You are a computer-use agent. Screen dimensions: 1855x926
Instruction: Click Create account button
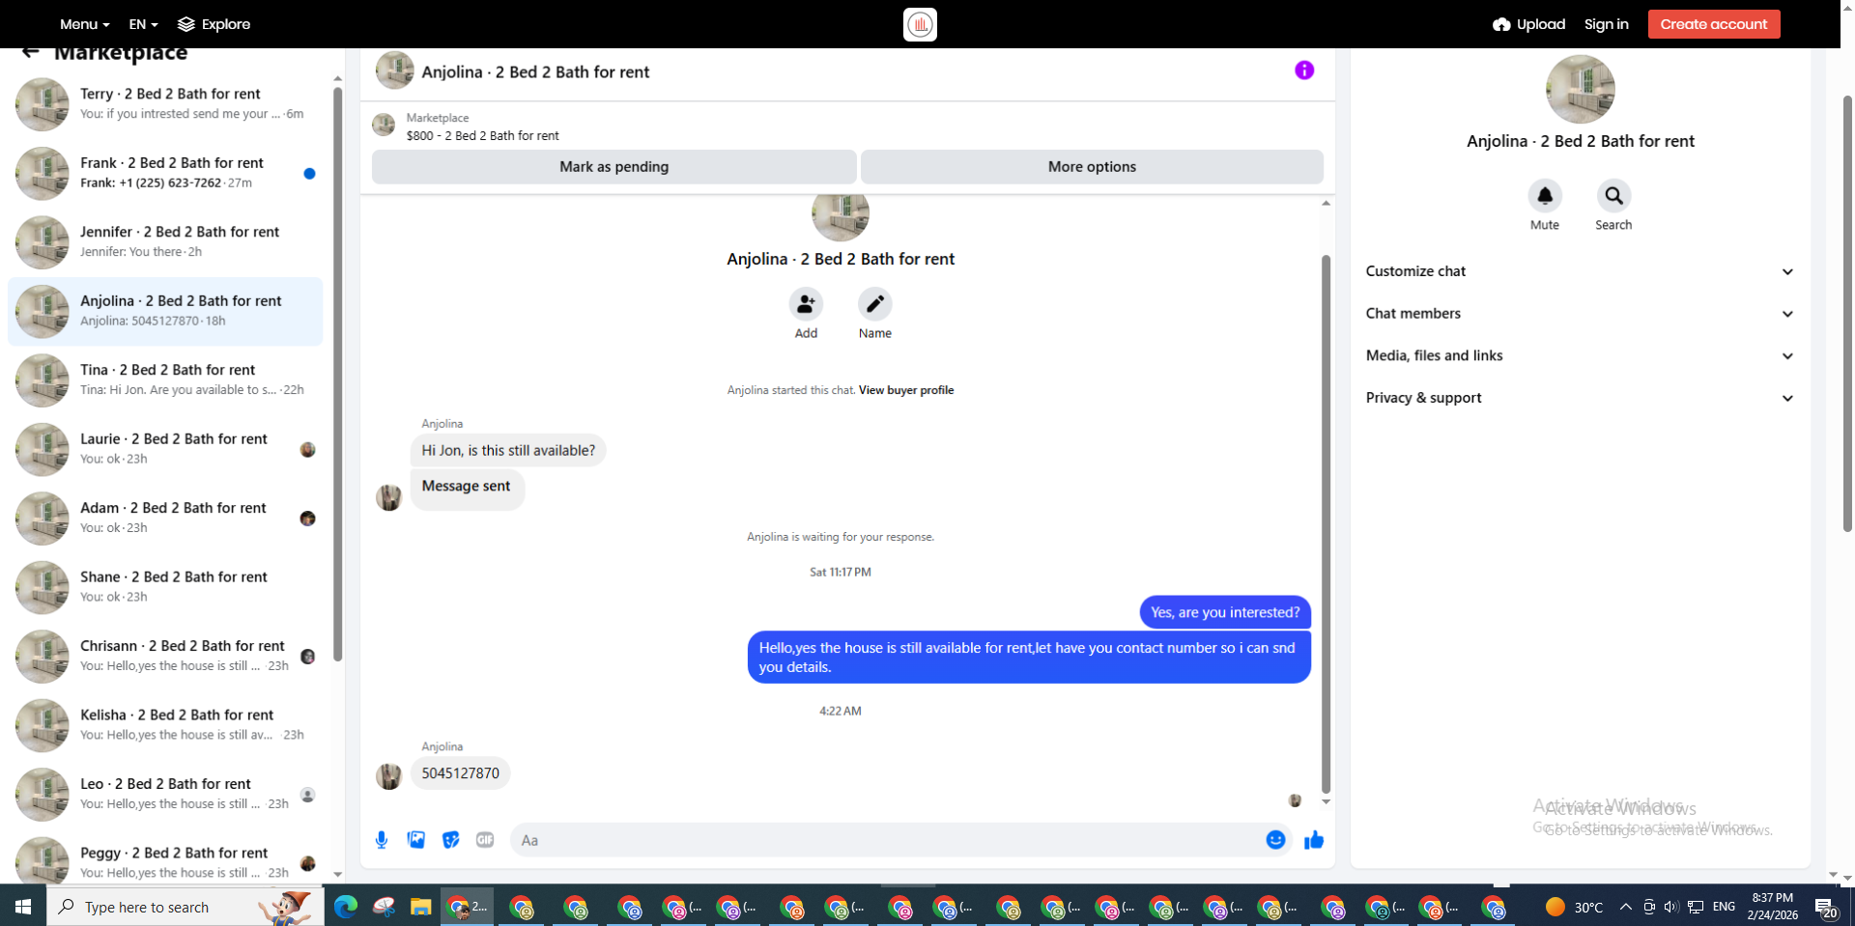[1714, 24]
